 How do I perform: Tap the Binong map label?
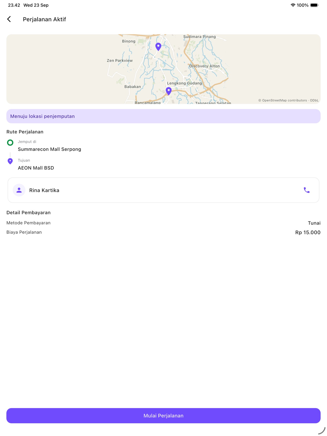click(x=129, y=41)
